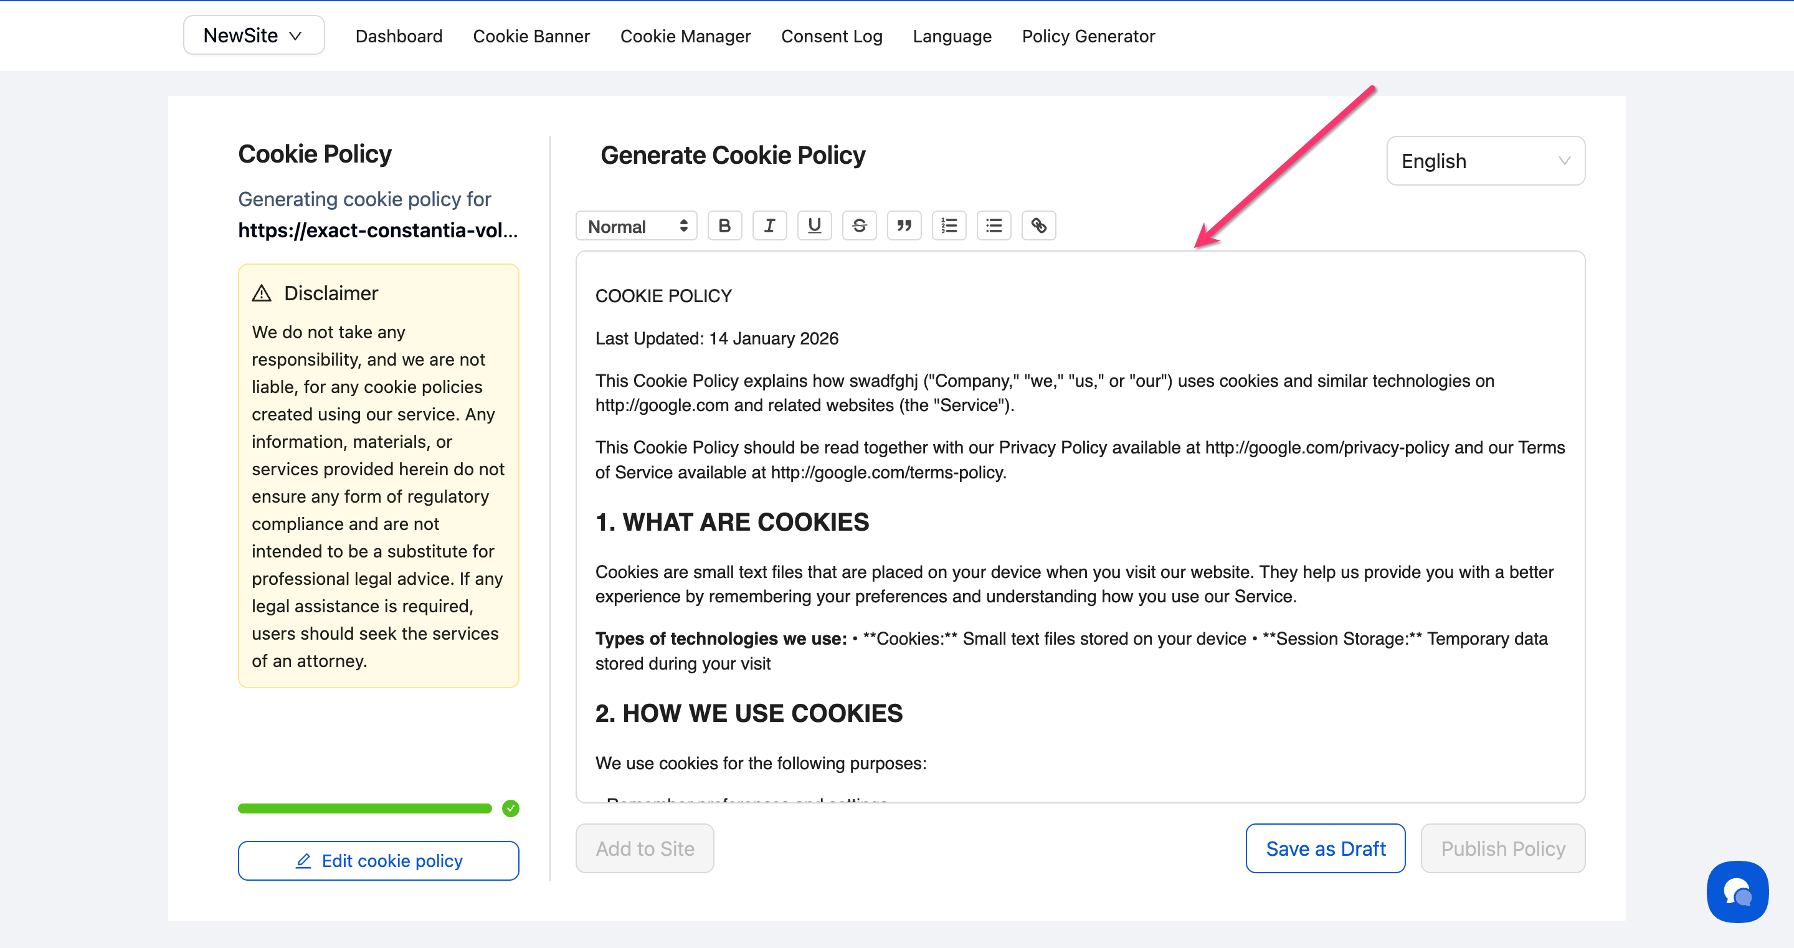The width and height of the screenshot is (1794, 948).
Task: Open the NewSite site switcher dropdown
Action: coord(254,36)
